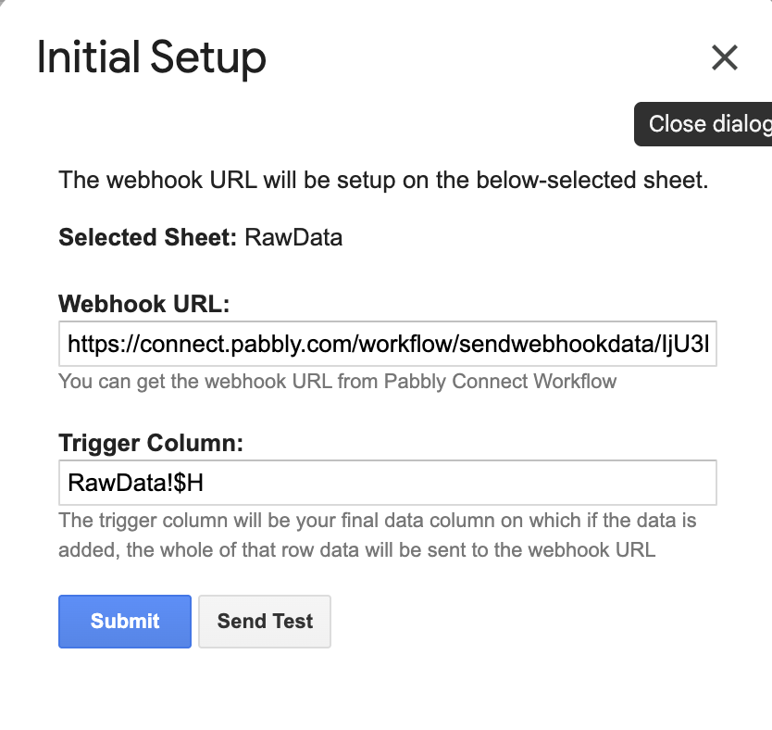Focus the Trigger Column input field
The height and width of the screenshot is (730, 772).
388,483
